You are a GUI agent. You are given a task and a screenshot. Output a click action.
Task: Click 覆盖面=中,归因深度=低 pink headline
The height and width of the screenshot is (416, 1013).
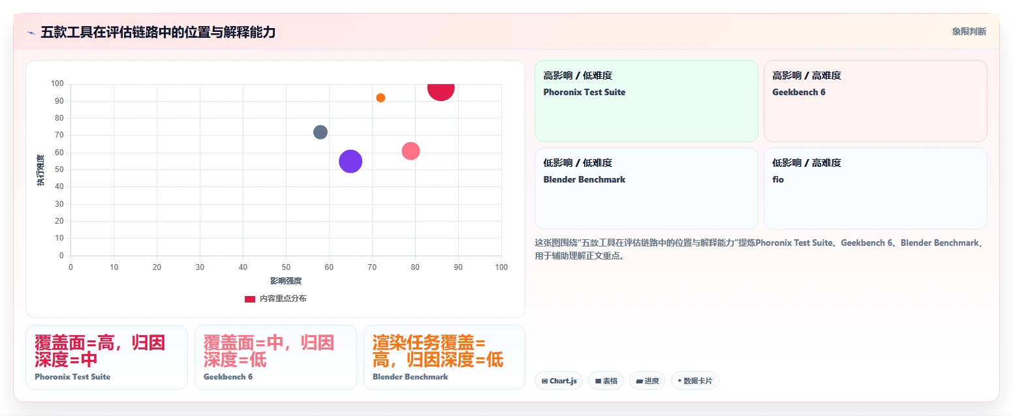[269, 351]
